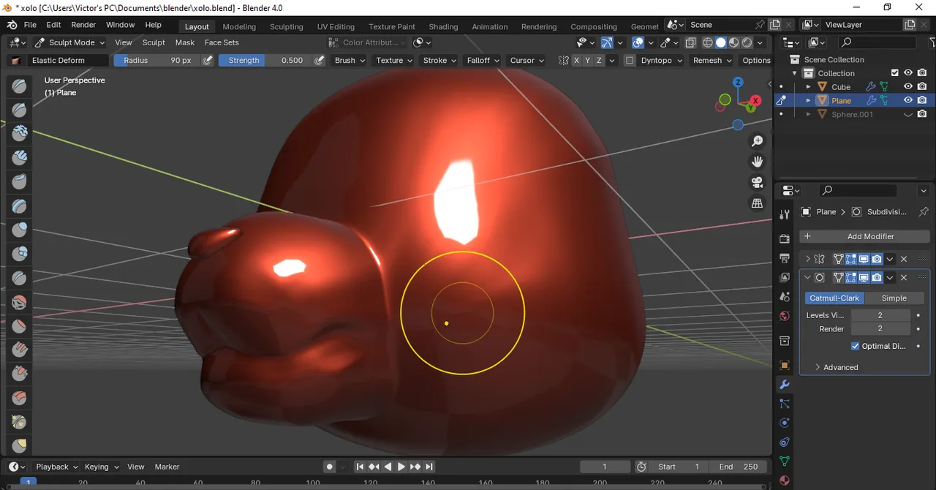
Task: Switch to solid viewport shading
Action: tap(721, 42)
